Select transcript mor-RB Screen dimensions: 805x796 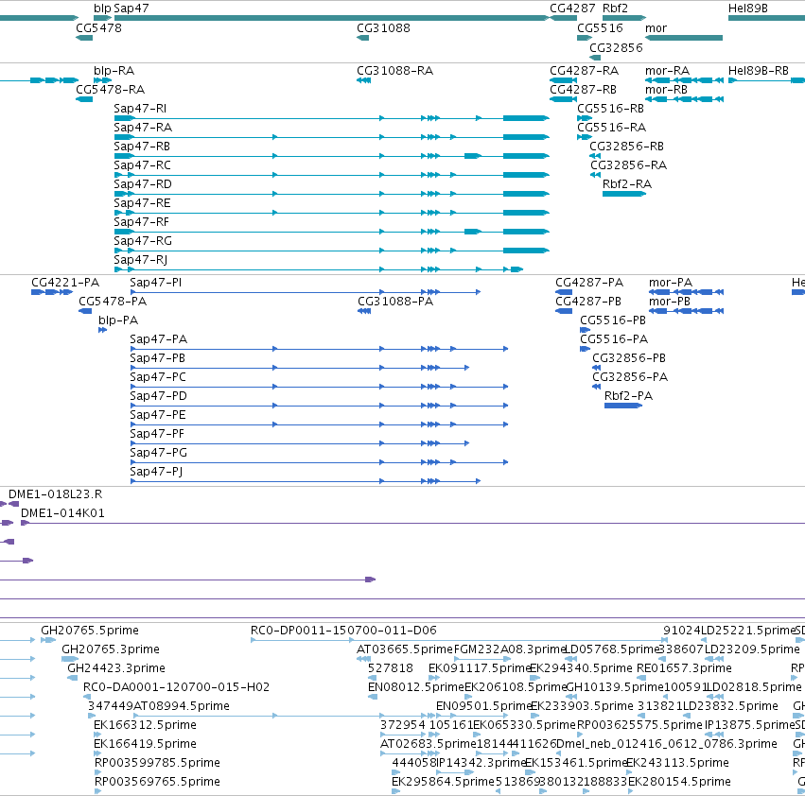coord(684,99)
